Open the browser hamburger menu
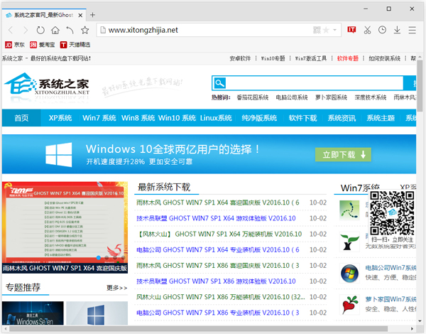Image resolution: width=426 pixels, height=334 pixels. point(412,30)
